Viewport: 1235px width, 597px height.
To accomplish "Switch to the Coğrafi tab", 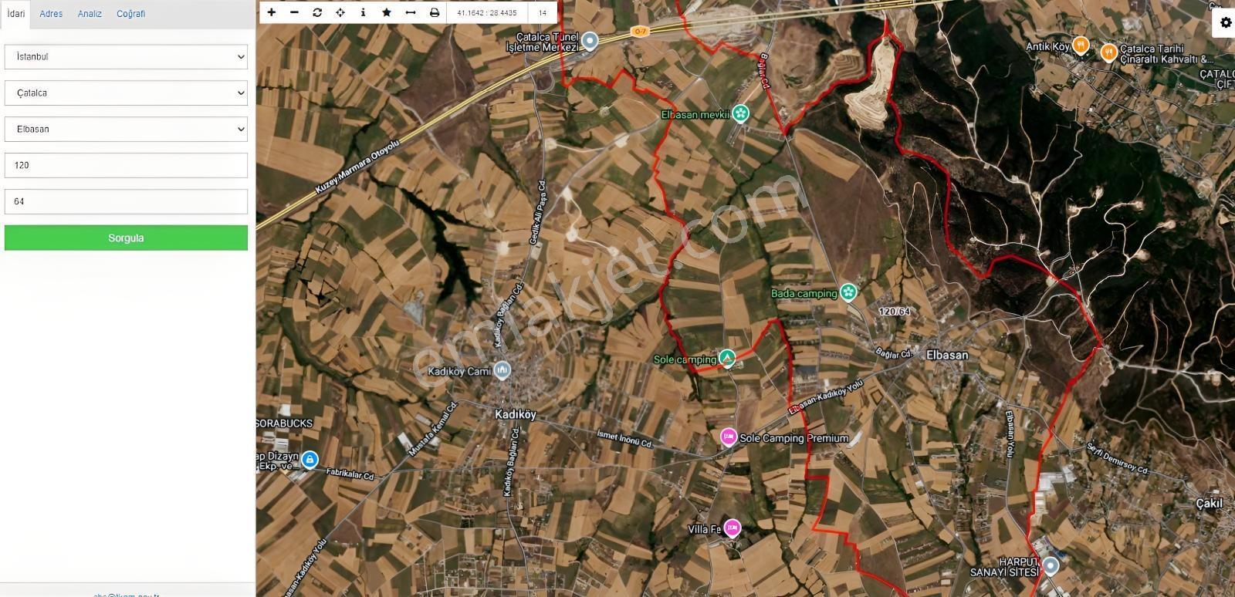I will [130, 14].
